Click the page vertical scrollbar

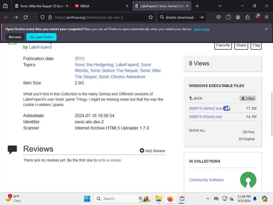click(272, 114)
